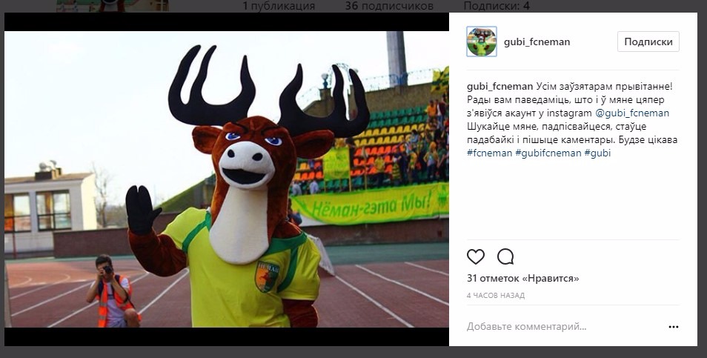
Task: Focus the Добавьте комментарий field
Action: pyautogui.click(x=564, y=326)
